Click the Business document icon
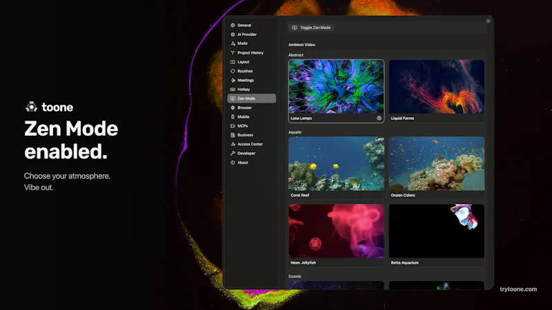The image size is (552, 310). [x=233, y=135]
